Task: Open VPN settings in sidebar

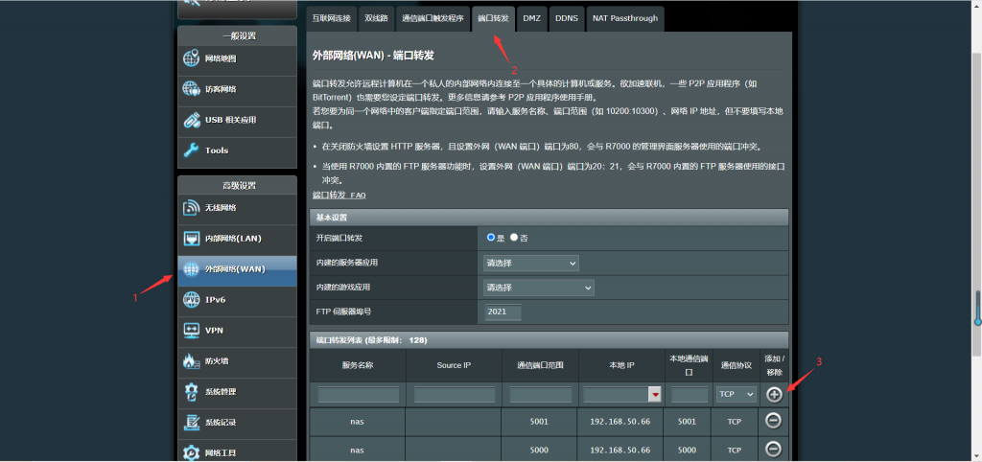Action: [x=236, y=331]
